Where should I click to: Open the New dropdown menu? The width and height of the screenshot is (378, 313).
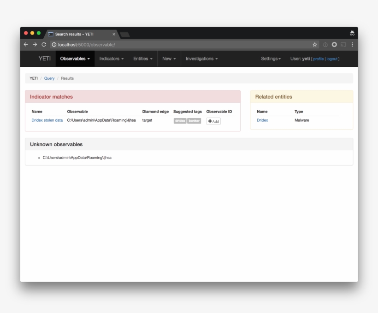tap(169, 59)
